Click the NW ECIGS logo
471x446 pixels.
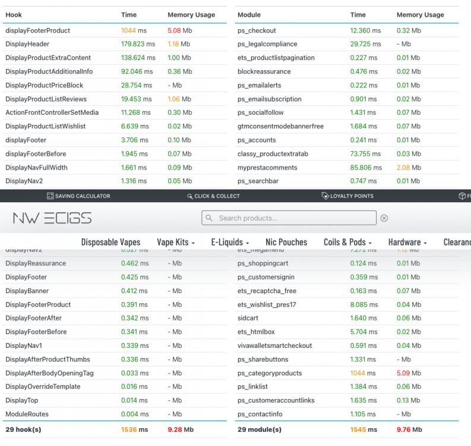pyautogui.click(x=52, y=218)
